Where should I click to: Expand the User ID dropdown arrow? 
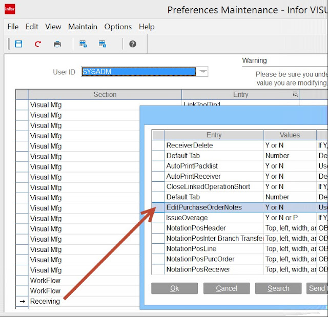202,72
